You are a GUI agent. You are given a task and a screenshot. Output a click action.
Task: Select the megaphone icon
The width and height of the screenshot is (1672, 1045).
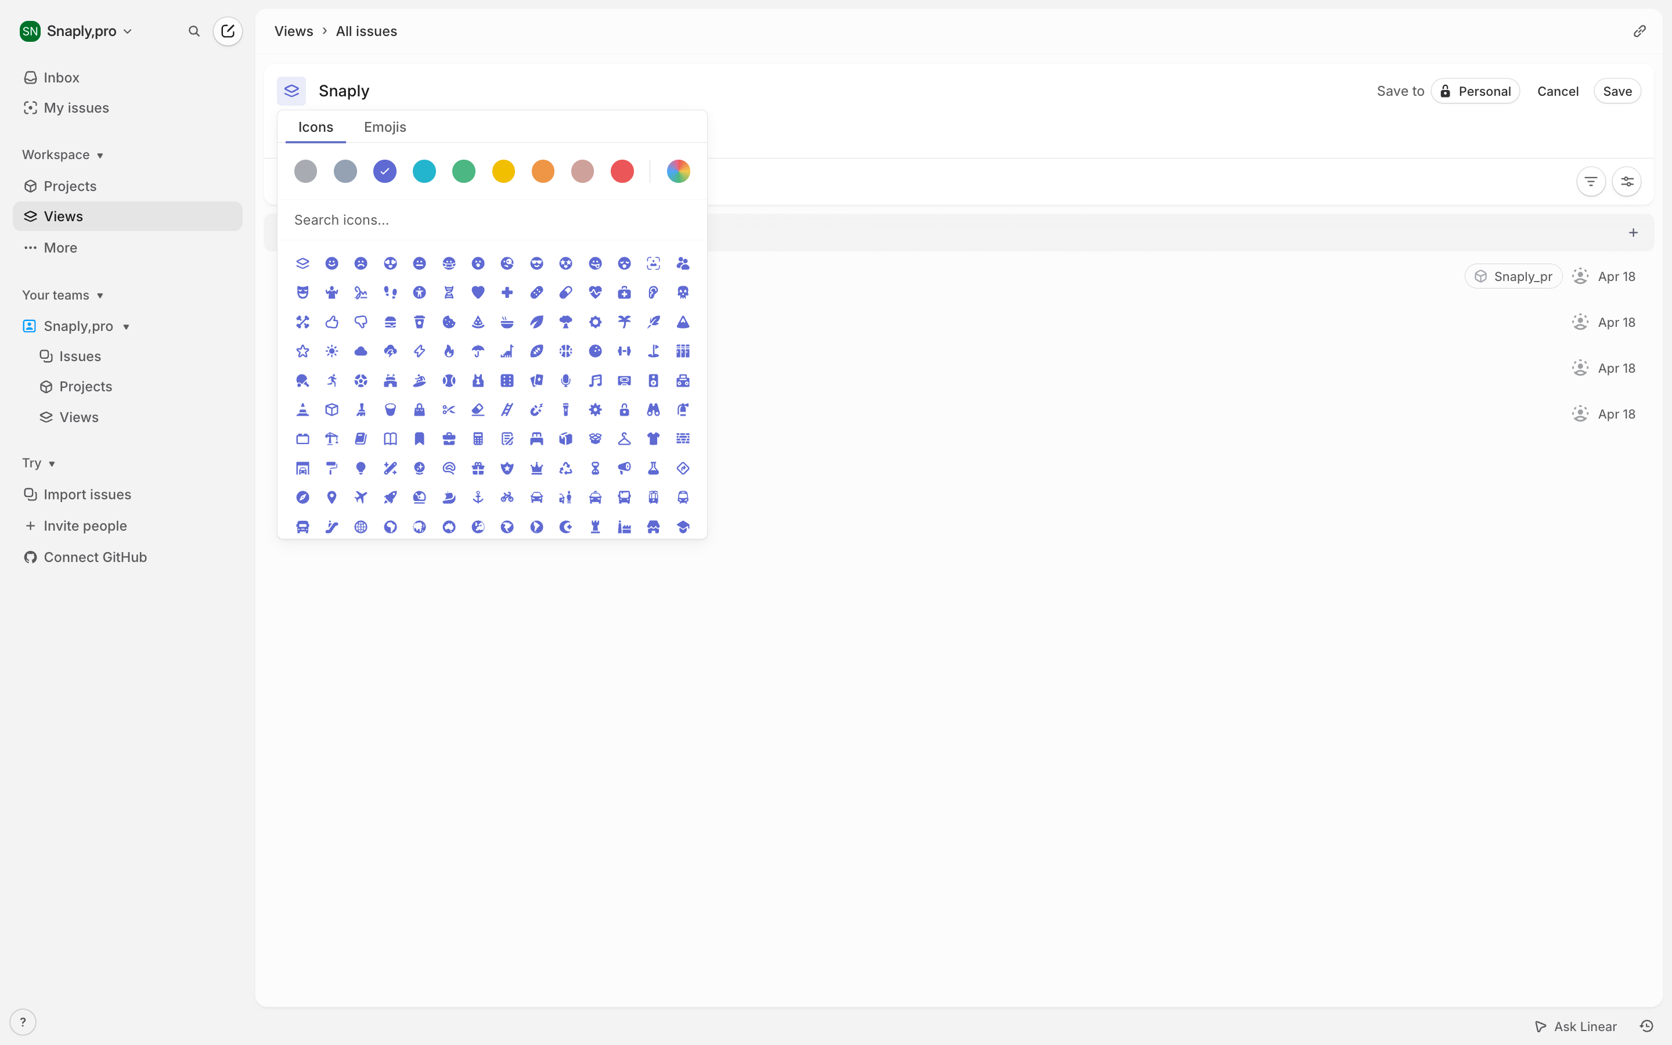coord(625,469)
